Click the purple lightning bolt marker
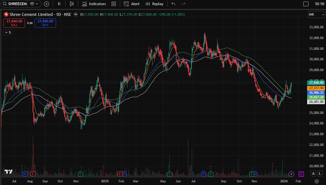The height and width of the screenshot is (185, 326). 291,174
